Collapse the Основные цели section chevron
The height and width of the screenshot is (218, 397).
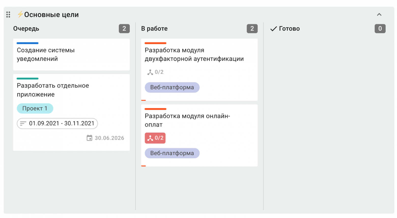point(379,14)
